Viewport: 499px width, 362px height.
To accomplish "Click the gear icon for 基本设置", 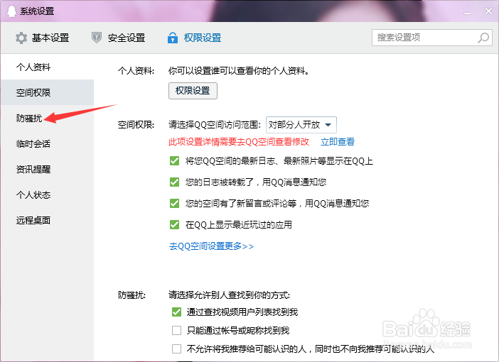I will tap(21, 38).
